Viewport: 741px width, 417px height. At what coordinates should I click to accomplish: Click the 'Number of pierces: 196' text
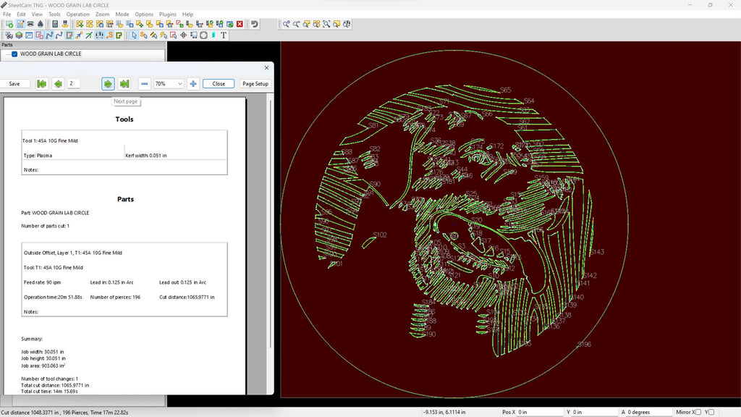[x=115, y=298]
